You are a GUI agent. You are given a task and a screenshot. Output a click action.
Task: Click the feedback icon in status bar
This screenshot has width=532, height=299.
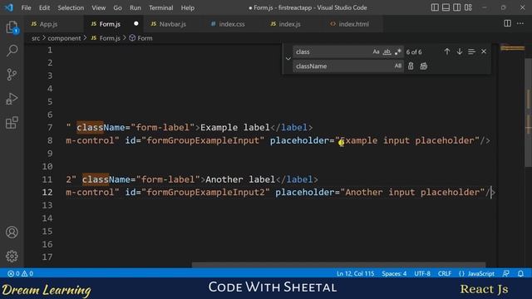click(506, 273)
